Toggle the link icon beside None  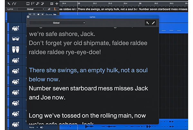click(x=42, y=127)
